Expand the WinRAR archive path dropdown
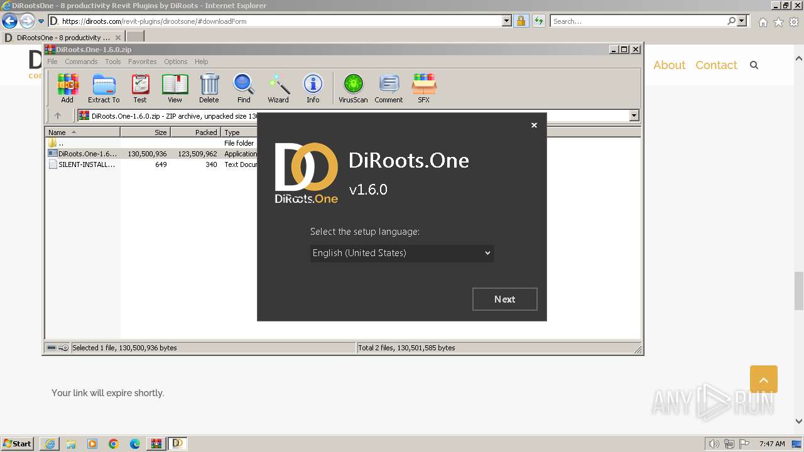The width and height of the screenshot is (804, 452). point(634,116)
